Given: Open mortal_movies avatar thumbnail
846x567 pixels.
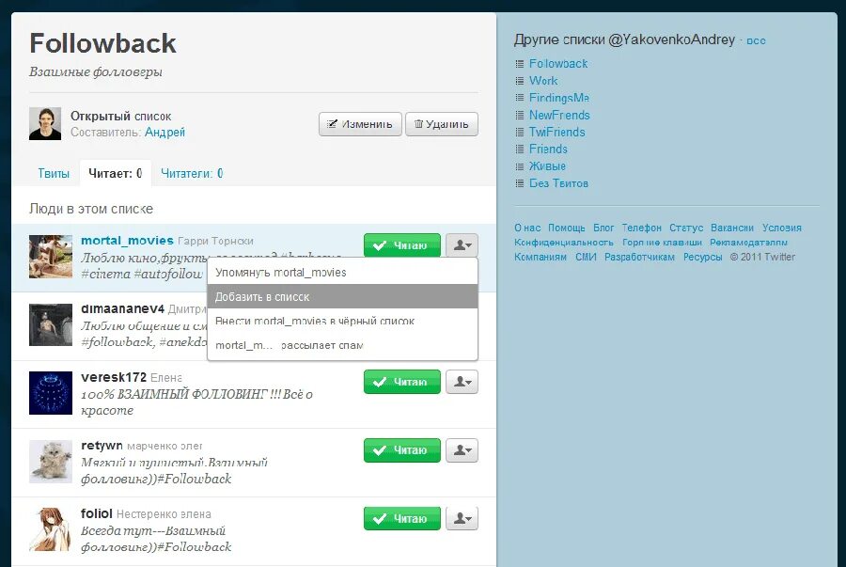Looking at the screenshot, I should tap(51, 257).
